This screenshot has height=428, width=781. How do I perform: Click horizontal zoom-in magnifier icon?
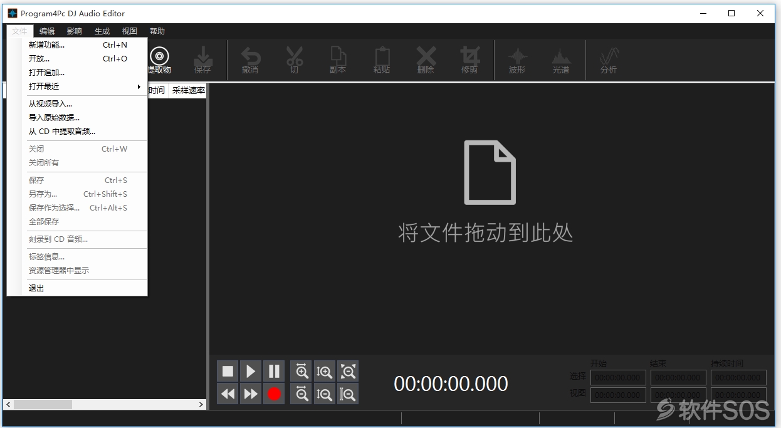point(301,371)
